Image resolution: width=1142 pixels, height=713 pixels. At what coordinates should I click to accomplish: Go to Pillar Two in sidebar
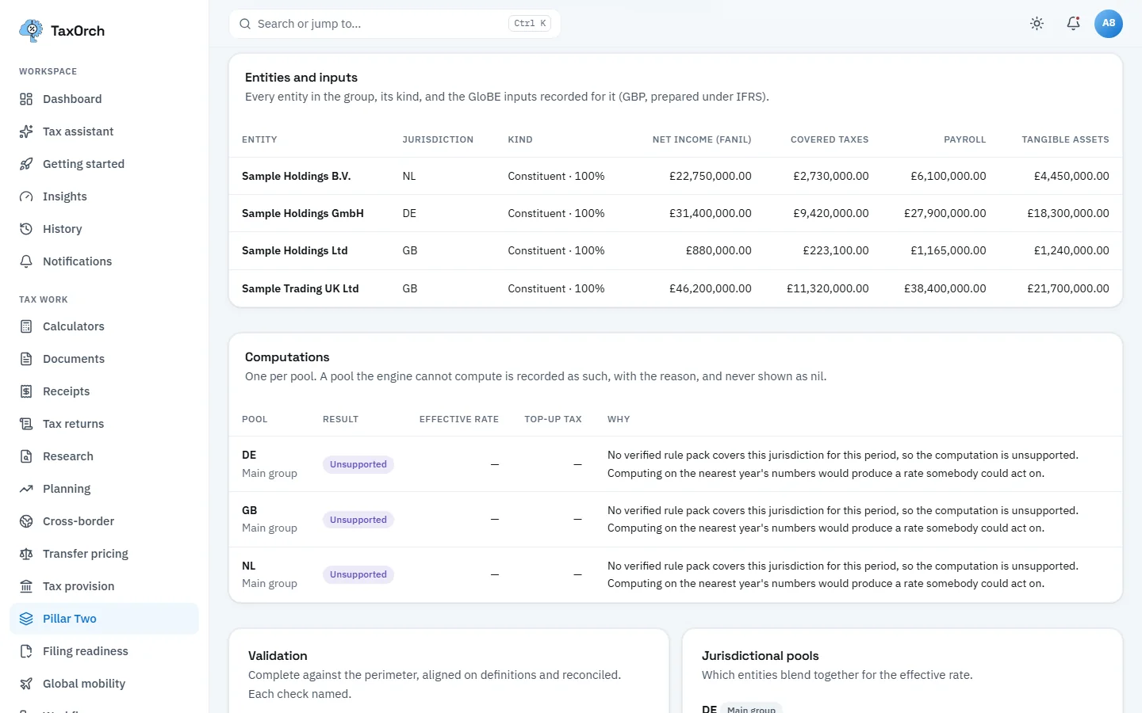pyautogui.click(x=104, y=619)
